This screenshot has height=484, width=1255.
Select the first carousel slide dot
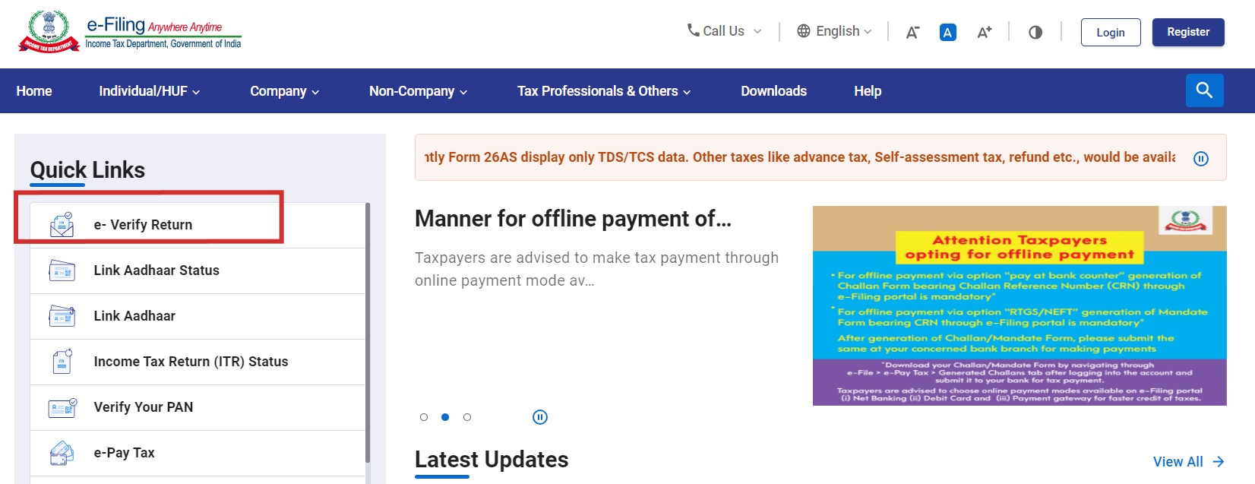click(x=424, y=417)
